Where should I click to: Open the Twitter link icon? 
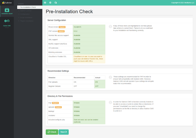[6, 21]
